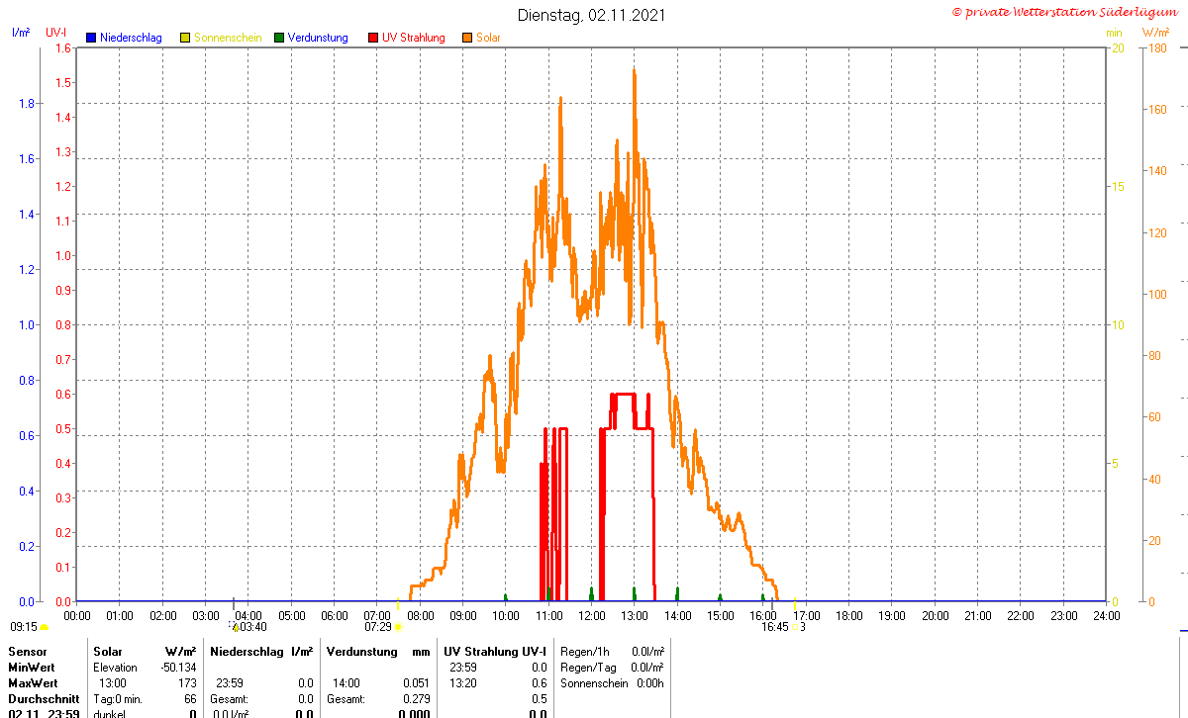1188x718 pixels.
Task: Click the green Verdunstung legend square
Action: point(279,38)
